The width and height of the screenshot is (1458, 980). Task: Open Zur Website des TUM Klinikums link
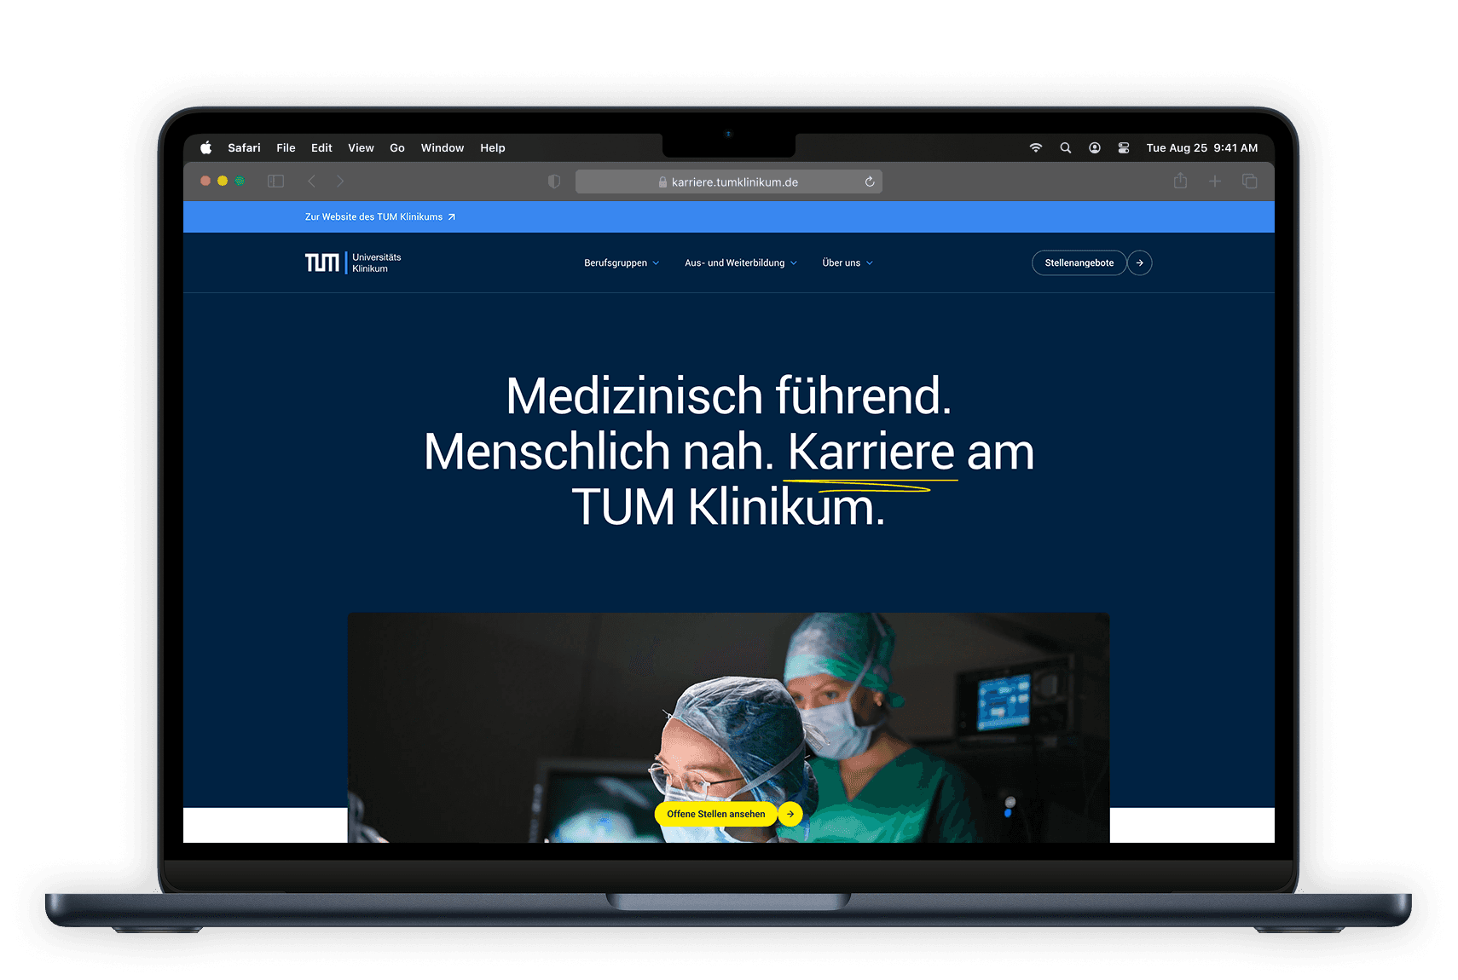[380, 217]
